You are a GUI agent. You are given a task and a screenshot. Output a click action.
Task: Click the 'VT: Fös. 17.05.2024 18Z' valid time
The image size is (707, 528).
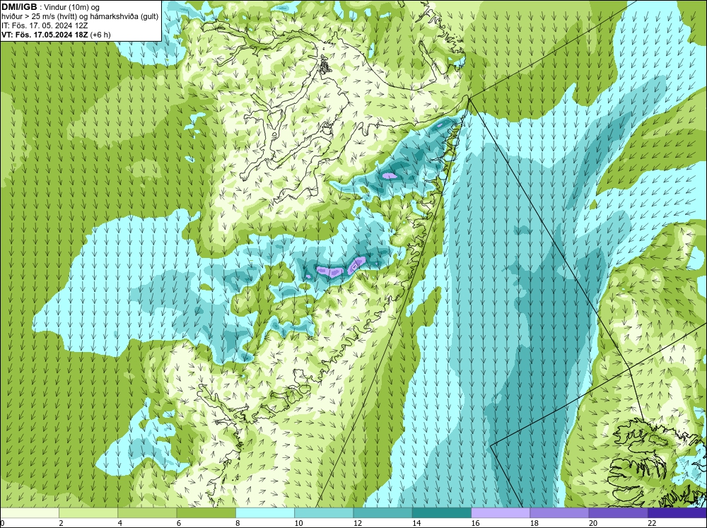pos(45,34)
